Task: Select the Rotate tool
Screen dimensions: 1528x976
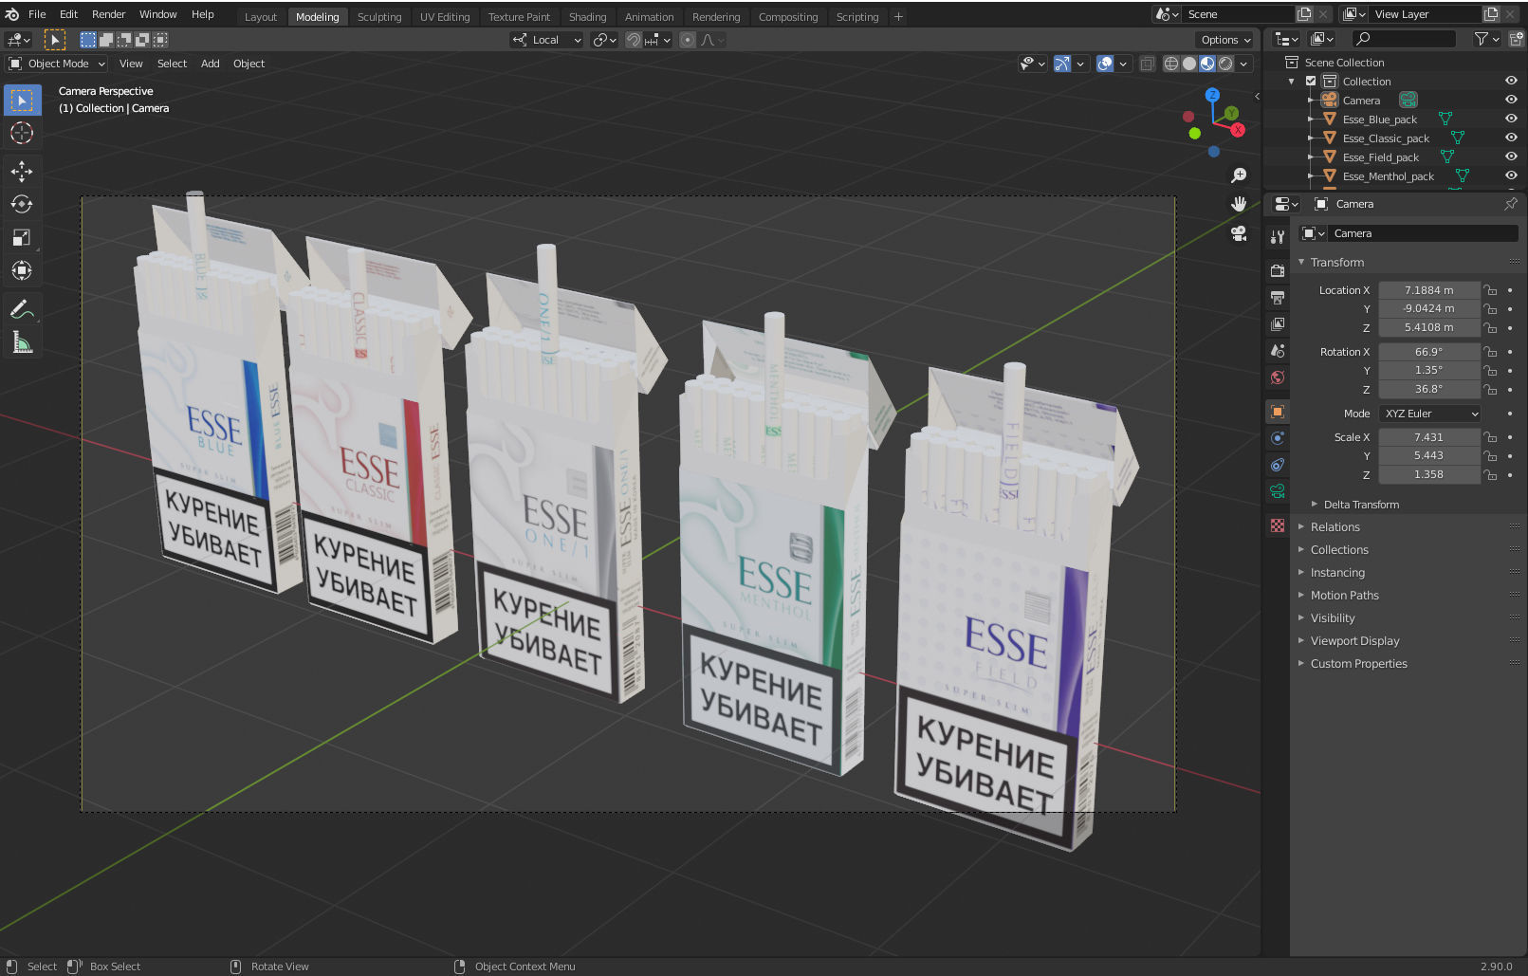Action: [x=22, y=204]
